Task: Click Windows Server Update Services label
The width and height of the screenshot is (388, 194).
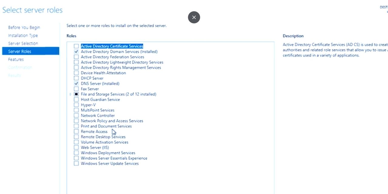Action: coord(110,163)
